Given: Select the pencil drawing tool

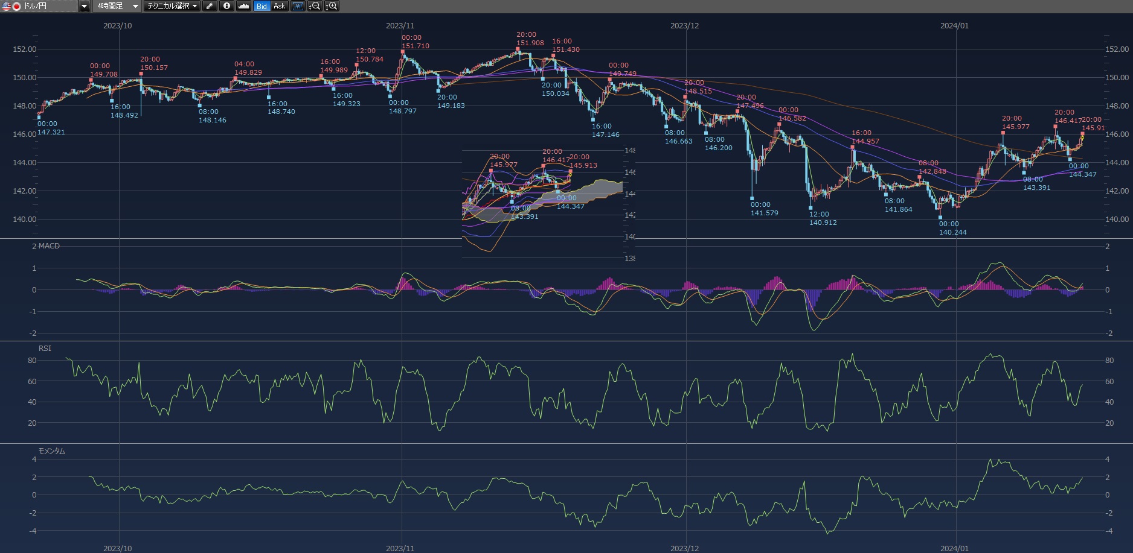Looking at the screenshot, I should 210,6.
